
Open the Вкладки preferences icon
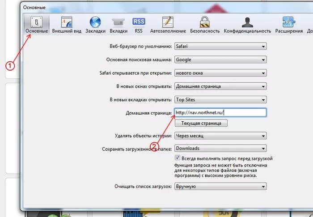118,22
